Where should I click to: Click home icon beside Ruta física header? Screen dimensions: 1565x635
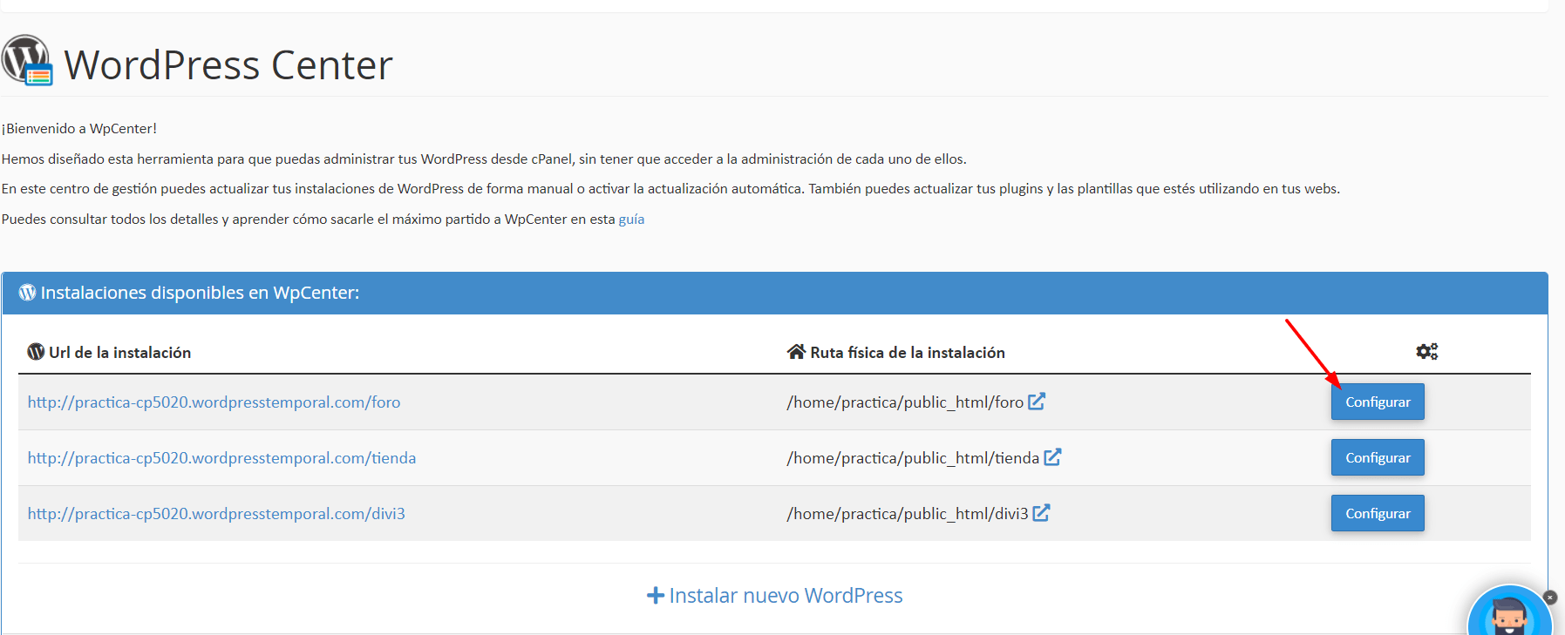tap(796, 352)
